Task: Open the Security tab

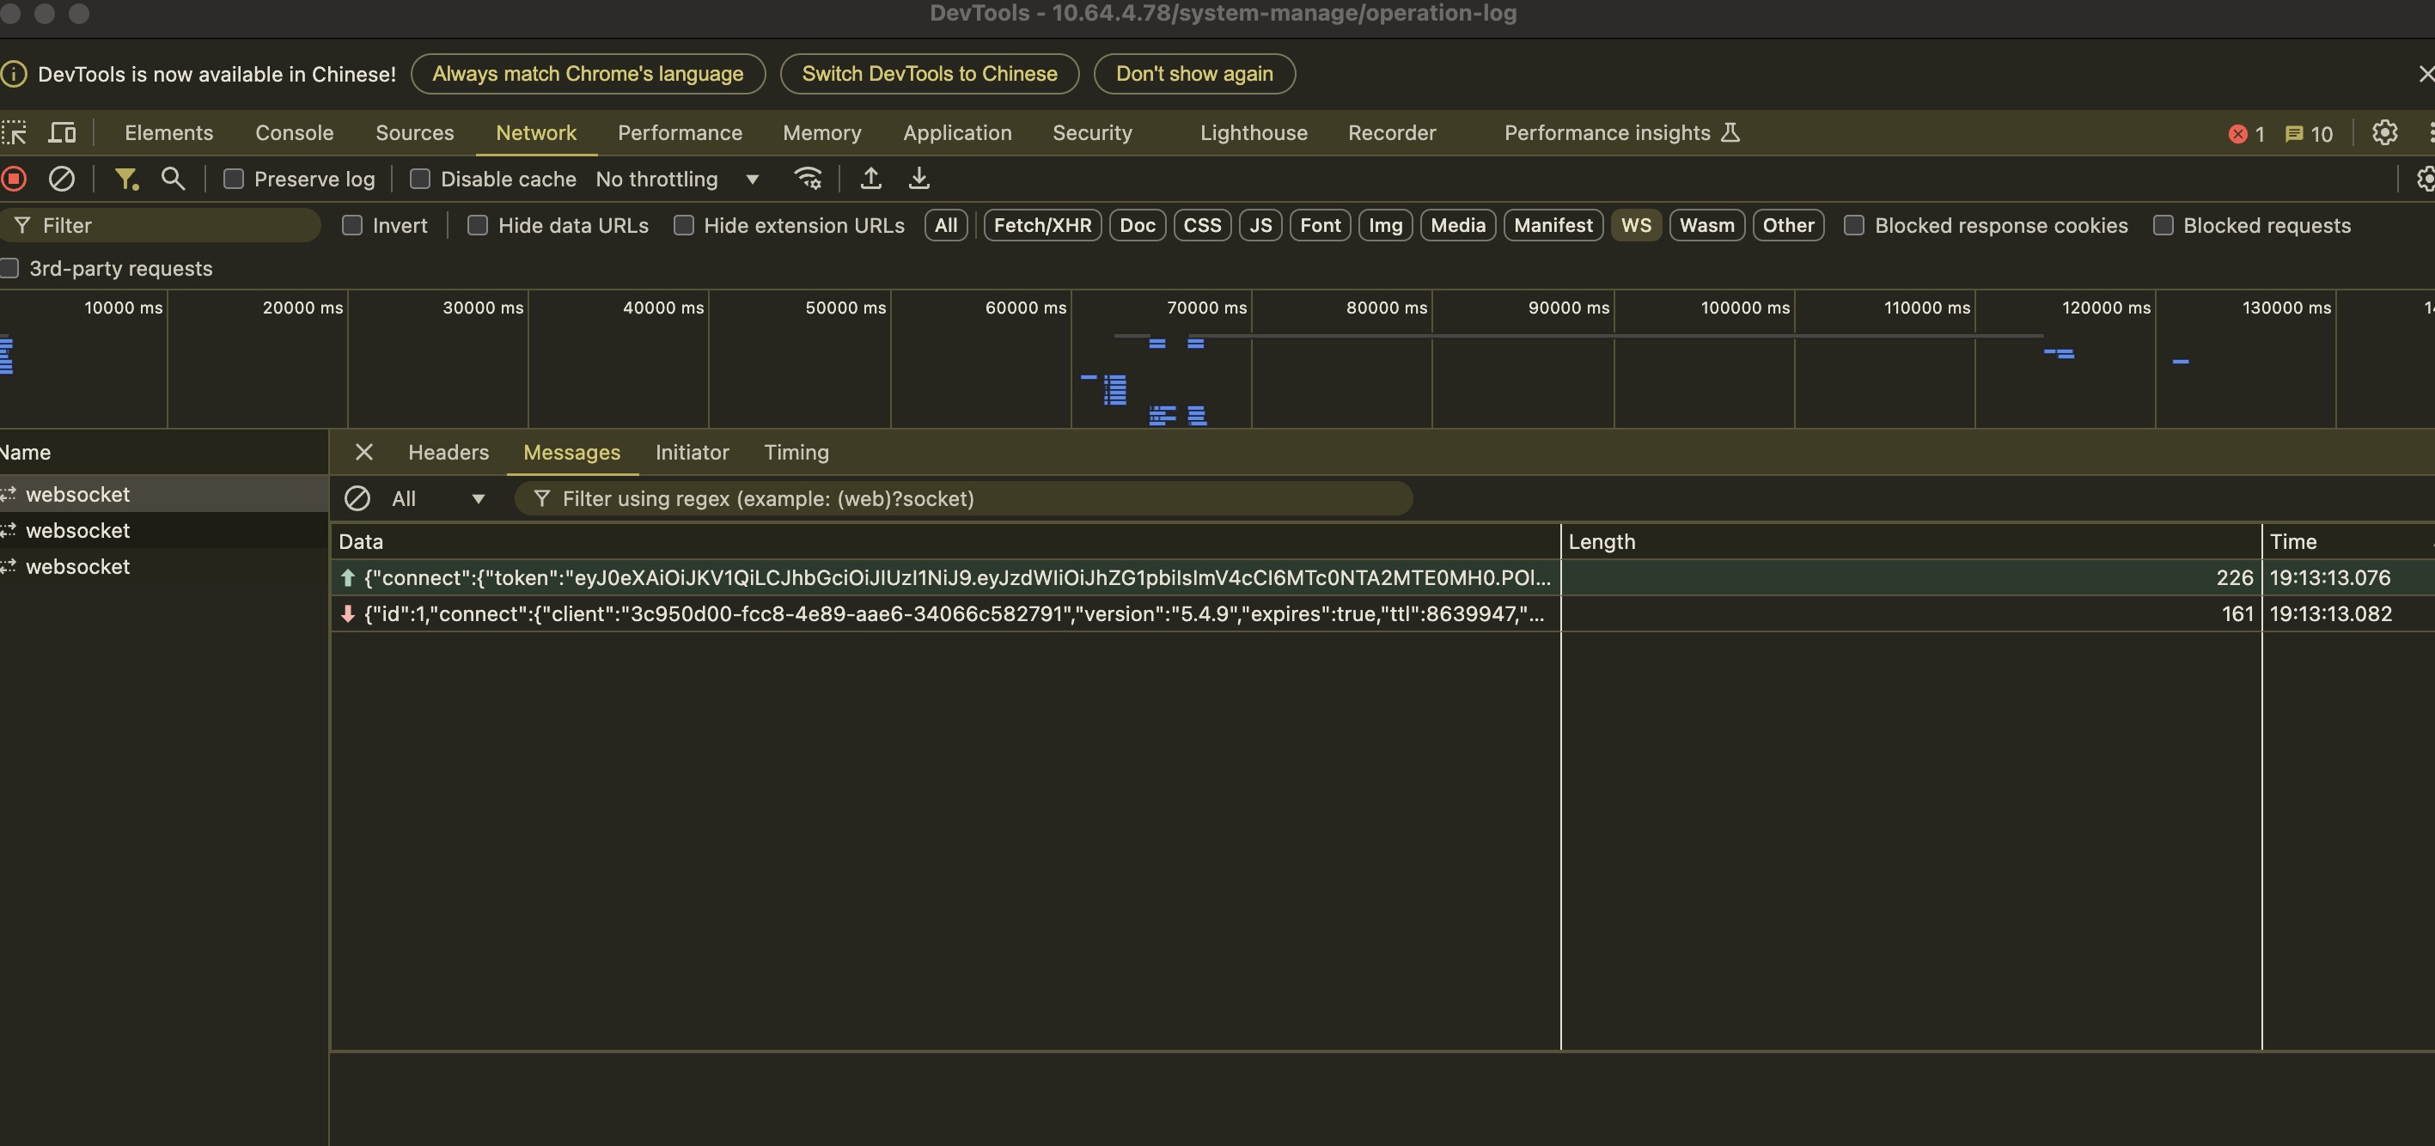Action: click(x=1092, y=133)
